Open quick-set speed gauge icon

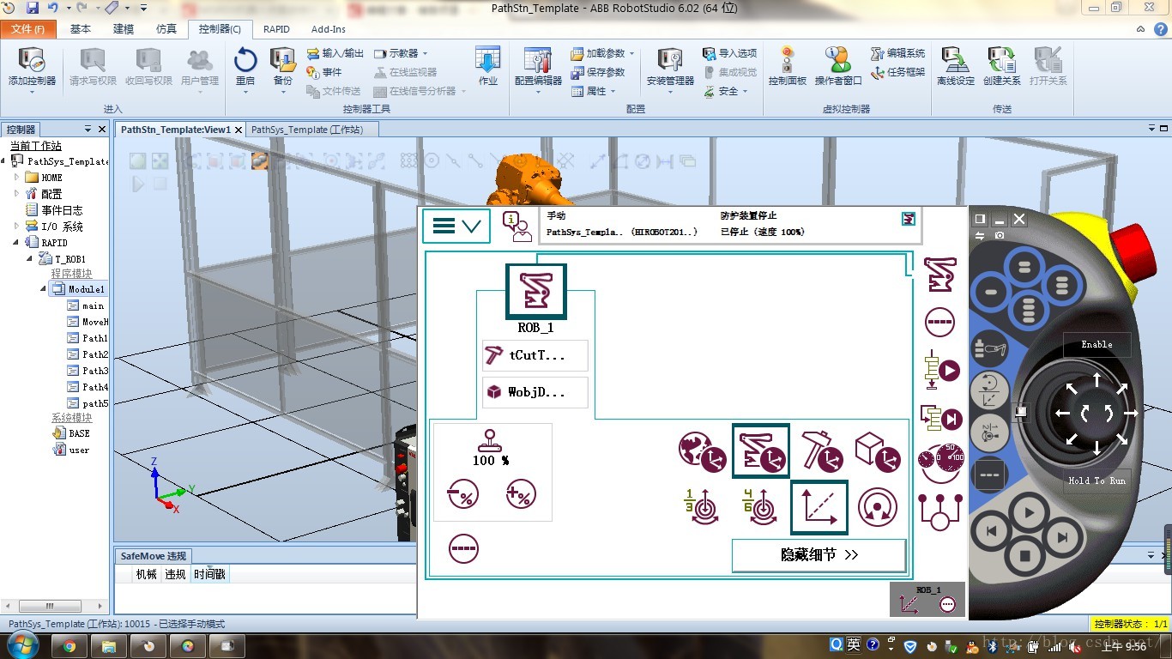pos(941,463)
